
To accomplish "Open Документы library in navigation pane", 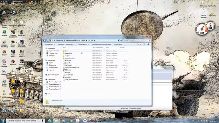I will tap(52, 65).
